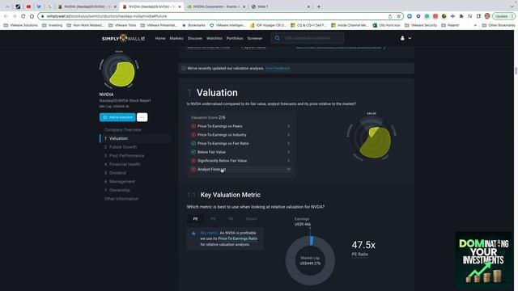The image size is (518, 291).
Task: Reload the page with the browser refresh icon
Action: coord(23,16)
